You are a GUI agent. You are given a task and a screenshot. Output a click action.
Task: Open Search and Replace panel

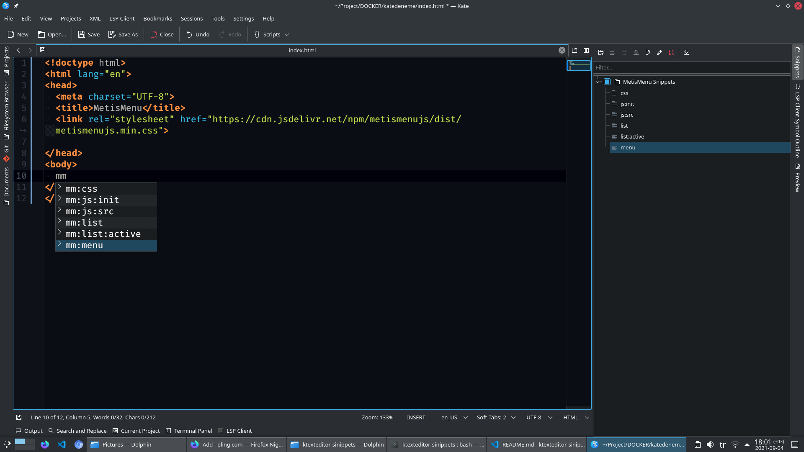[77, 431]
